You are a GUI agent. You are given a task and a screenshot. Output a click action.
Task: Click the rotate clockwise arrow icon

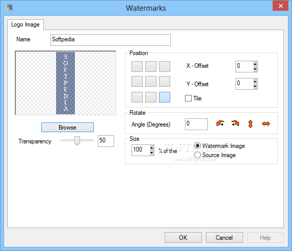[x=235, y=123]
